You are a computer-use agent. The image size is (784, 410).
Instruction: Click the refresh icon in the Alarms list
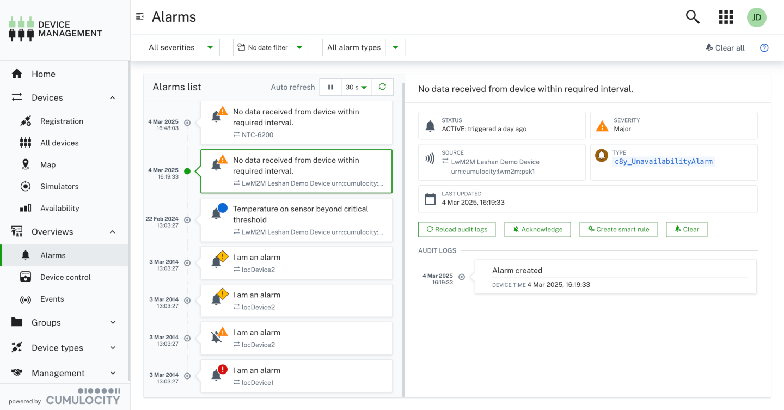[382, 87]
